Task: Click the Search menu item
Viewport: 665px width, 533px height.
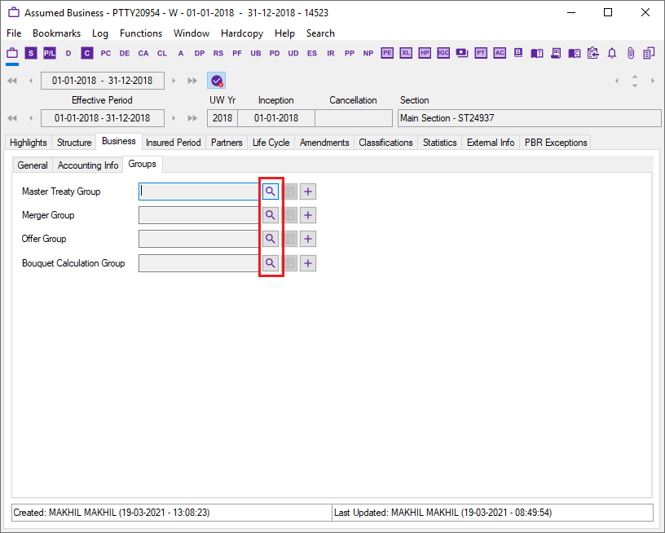Action: (x=320, y=33)
